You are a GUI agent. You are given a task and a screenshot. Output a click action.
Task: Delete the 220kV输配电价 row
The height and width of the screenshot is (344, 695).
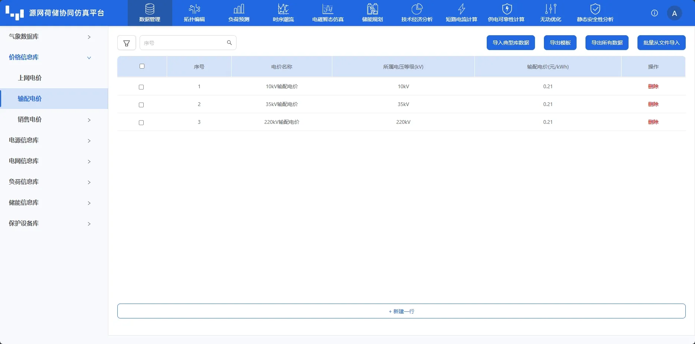[653, 122]
